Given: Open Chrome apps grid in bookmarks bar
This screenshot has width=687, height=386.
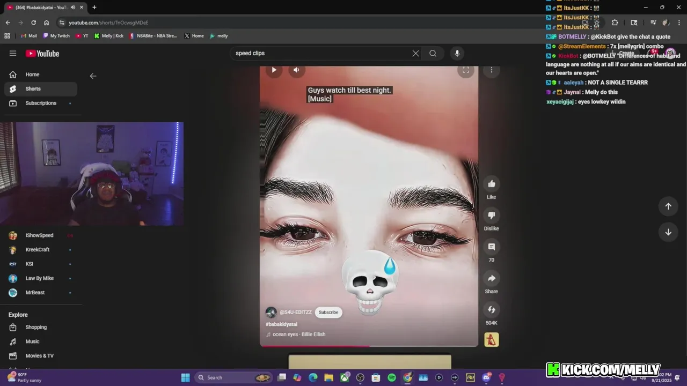Looking at the screenshot, I should 7,36.
